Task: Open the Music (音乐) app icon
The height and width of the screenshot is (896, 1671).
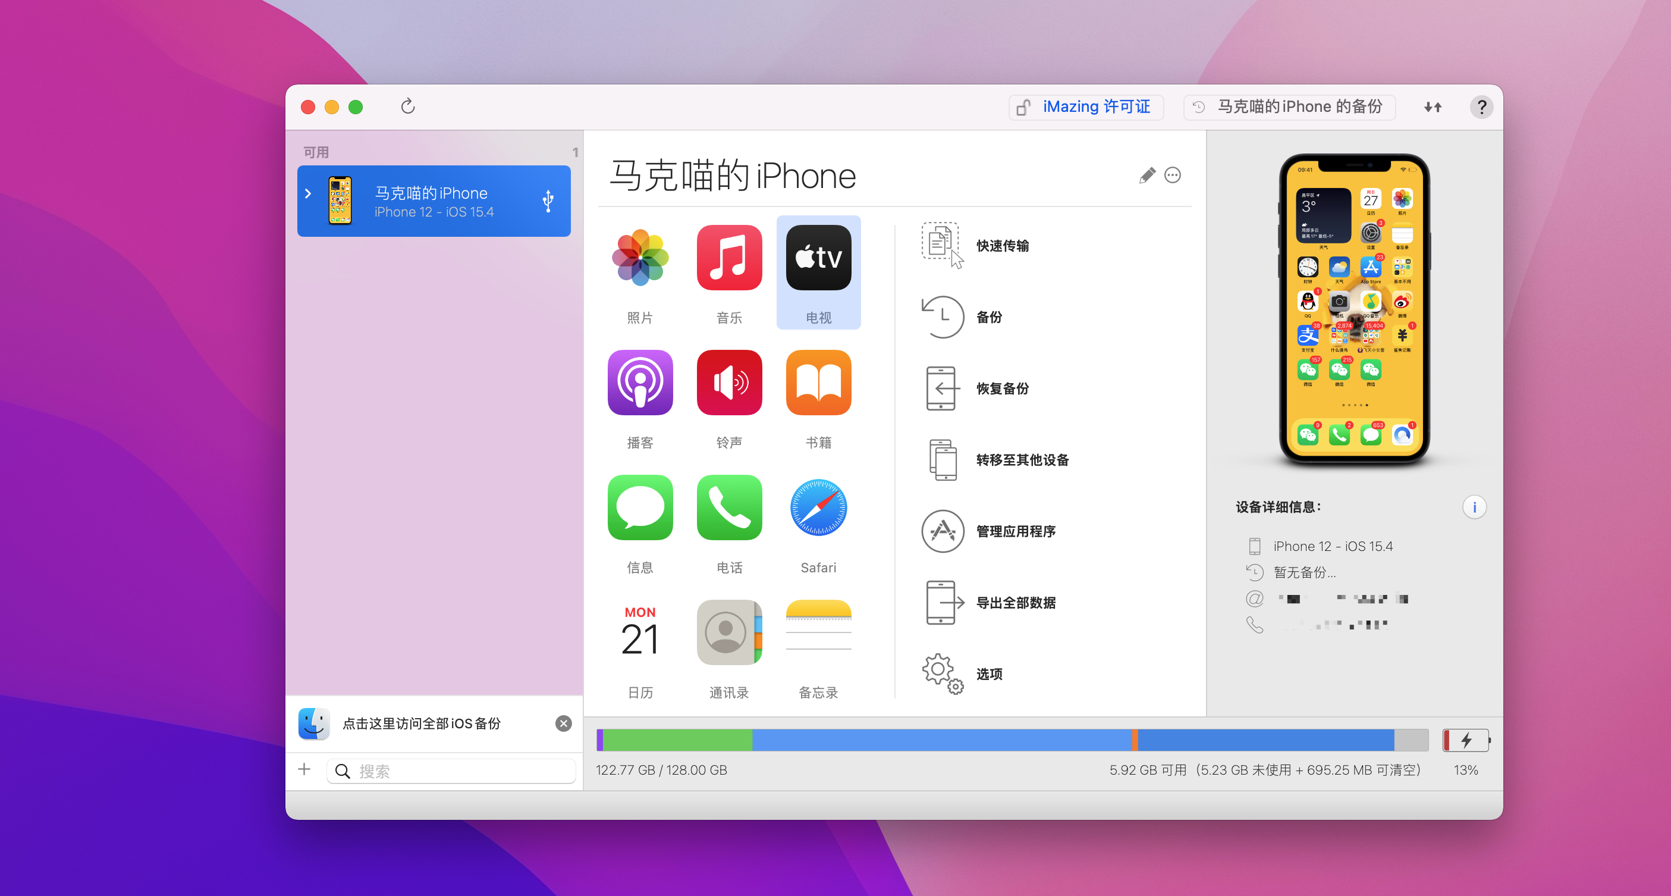Action: (729, 258)
